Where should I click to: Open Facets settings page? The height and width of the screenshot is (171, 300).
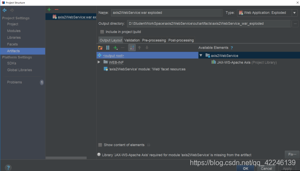[x=13, y=44]
